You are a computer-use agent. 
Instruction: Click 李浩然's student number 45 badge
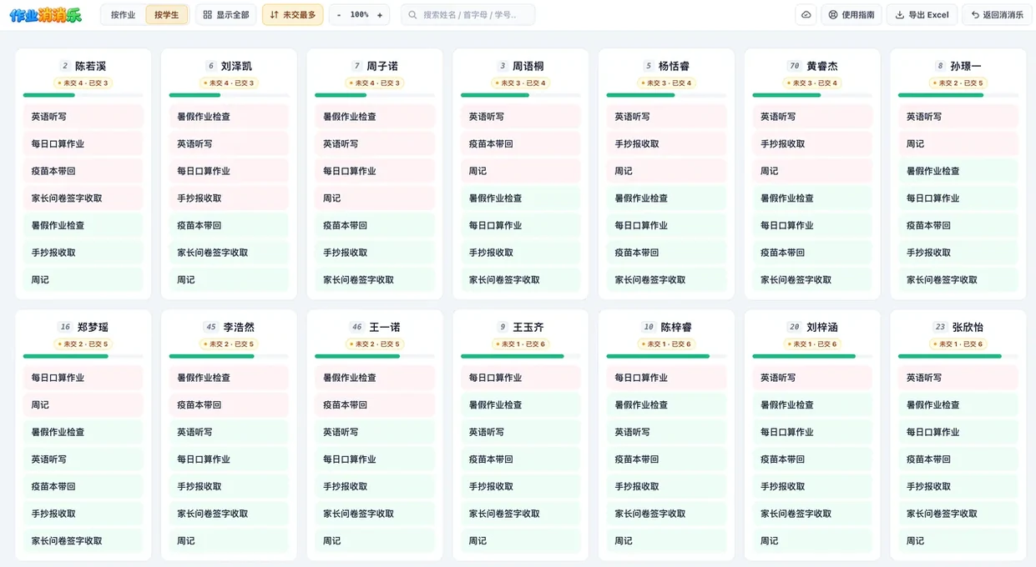click(x=211, y=327)
